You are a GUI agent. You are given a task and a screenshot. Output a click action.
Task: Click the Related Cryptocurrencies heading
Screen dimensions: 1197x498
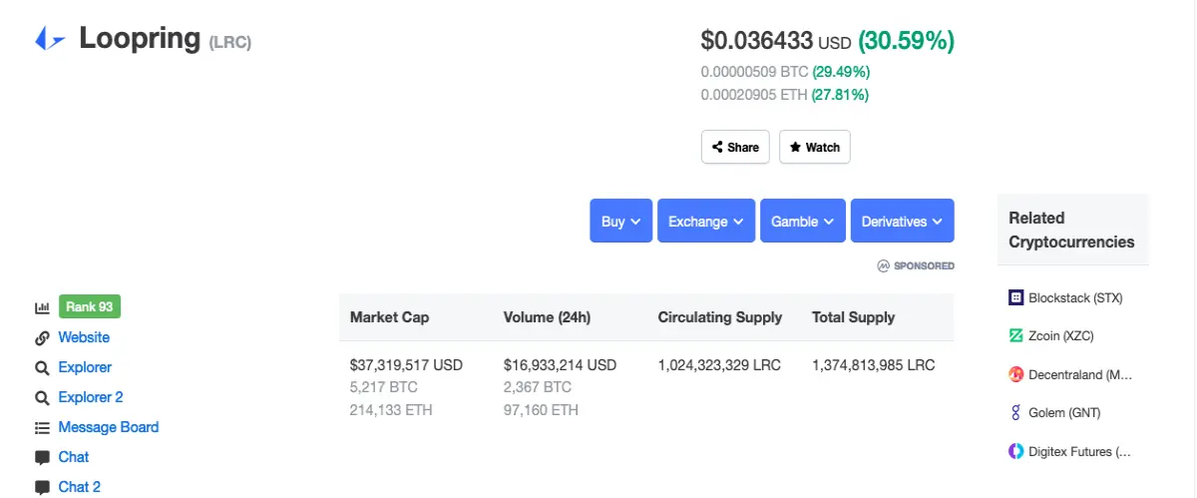(1071, 230)
